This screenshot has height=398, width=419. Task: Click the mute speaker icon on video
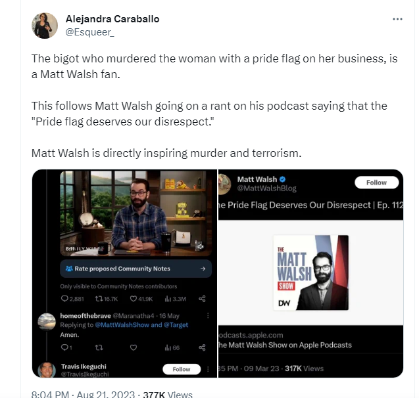tap(199, 246)
